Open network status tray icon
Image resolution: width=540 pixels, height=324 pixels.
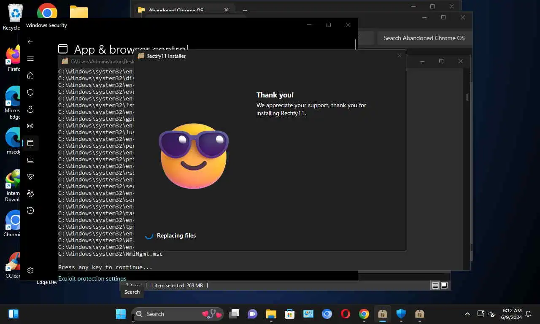point(481,314)
